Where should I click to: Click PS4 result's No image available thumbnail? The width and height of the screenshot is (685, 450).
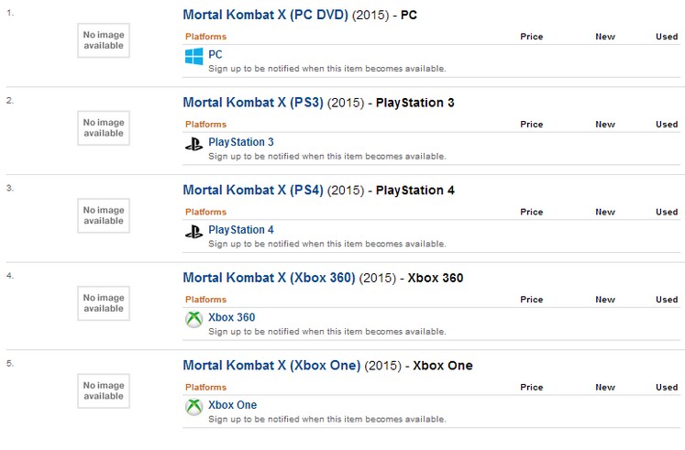pos(104,215)
